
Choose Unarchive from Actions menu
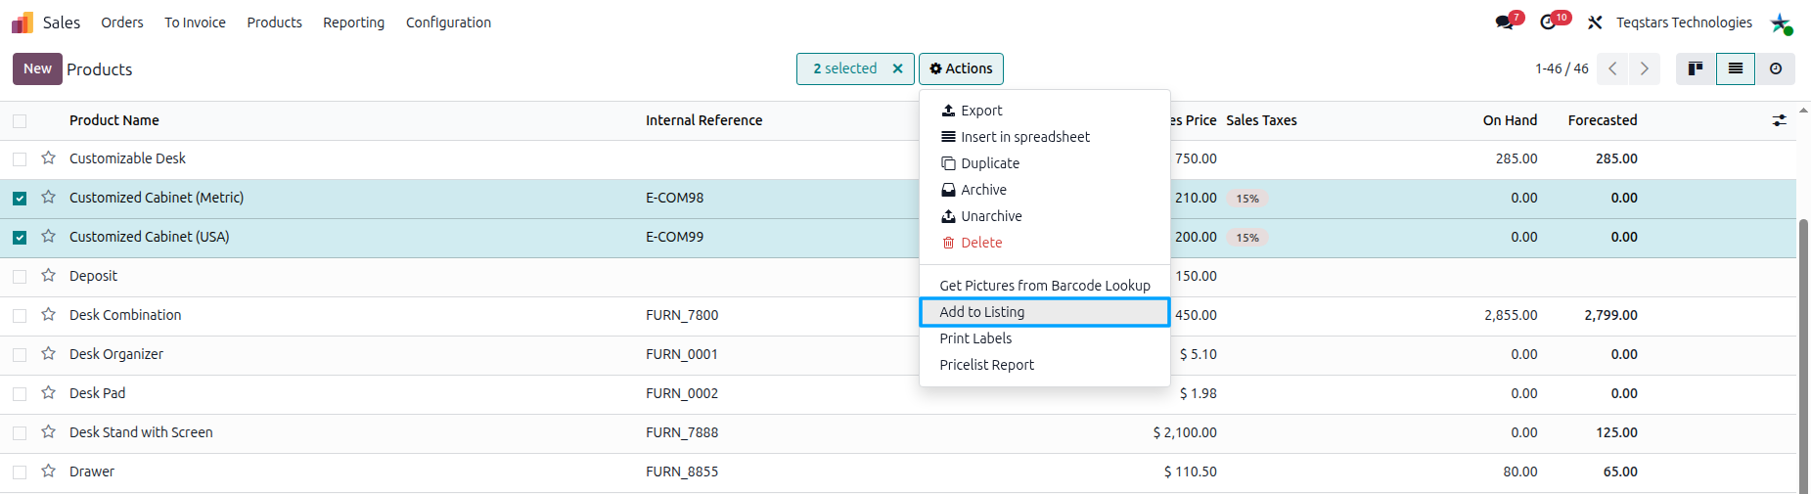(1045, 216)
